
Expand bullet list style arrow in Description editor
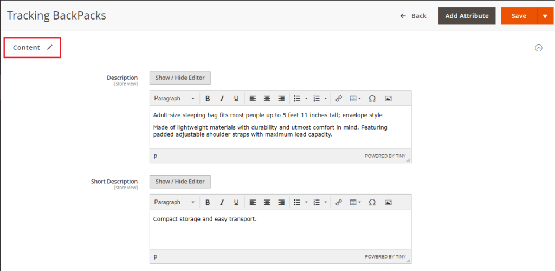click(x=306, y=99)
